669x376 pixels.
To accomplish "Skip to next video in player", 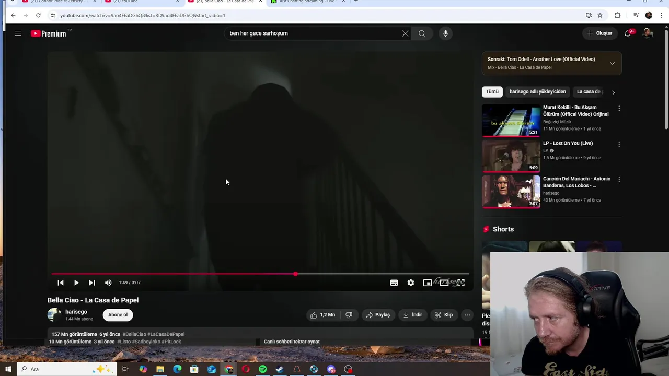I will (92, 283).
